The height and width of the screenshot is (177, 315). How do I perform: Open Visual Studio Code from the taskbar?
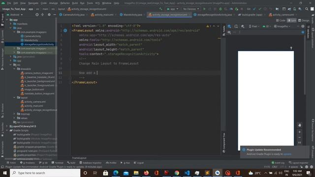[187, 173]
